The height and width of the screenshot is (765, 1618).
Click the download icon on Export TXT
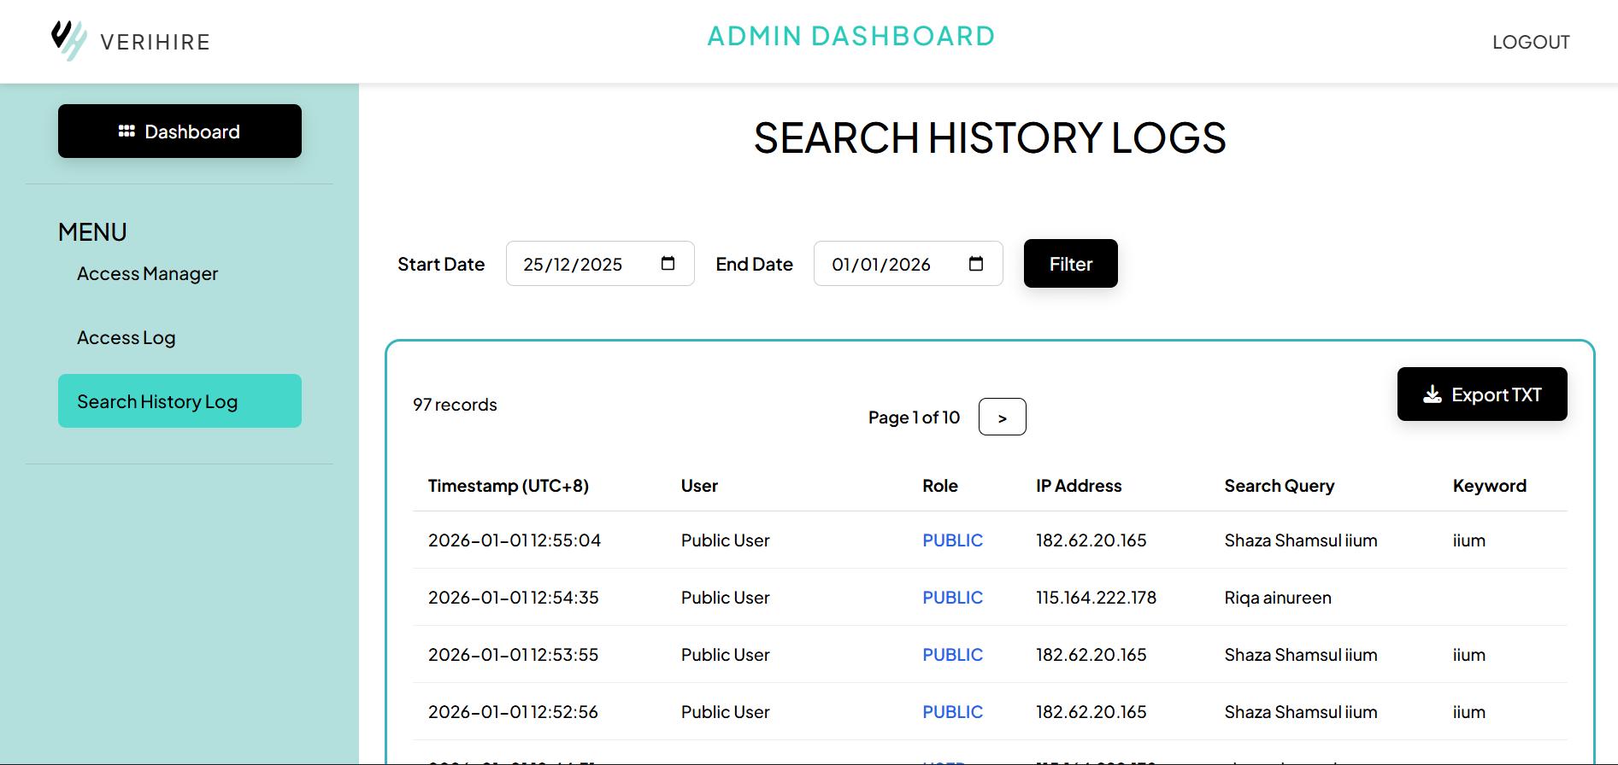coord(1432,394)
